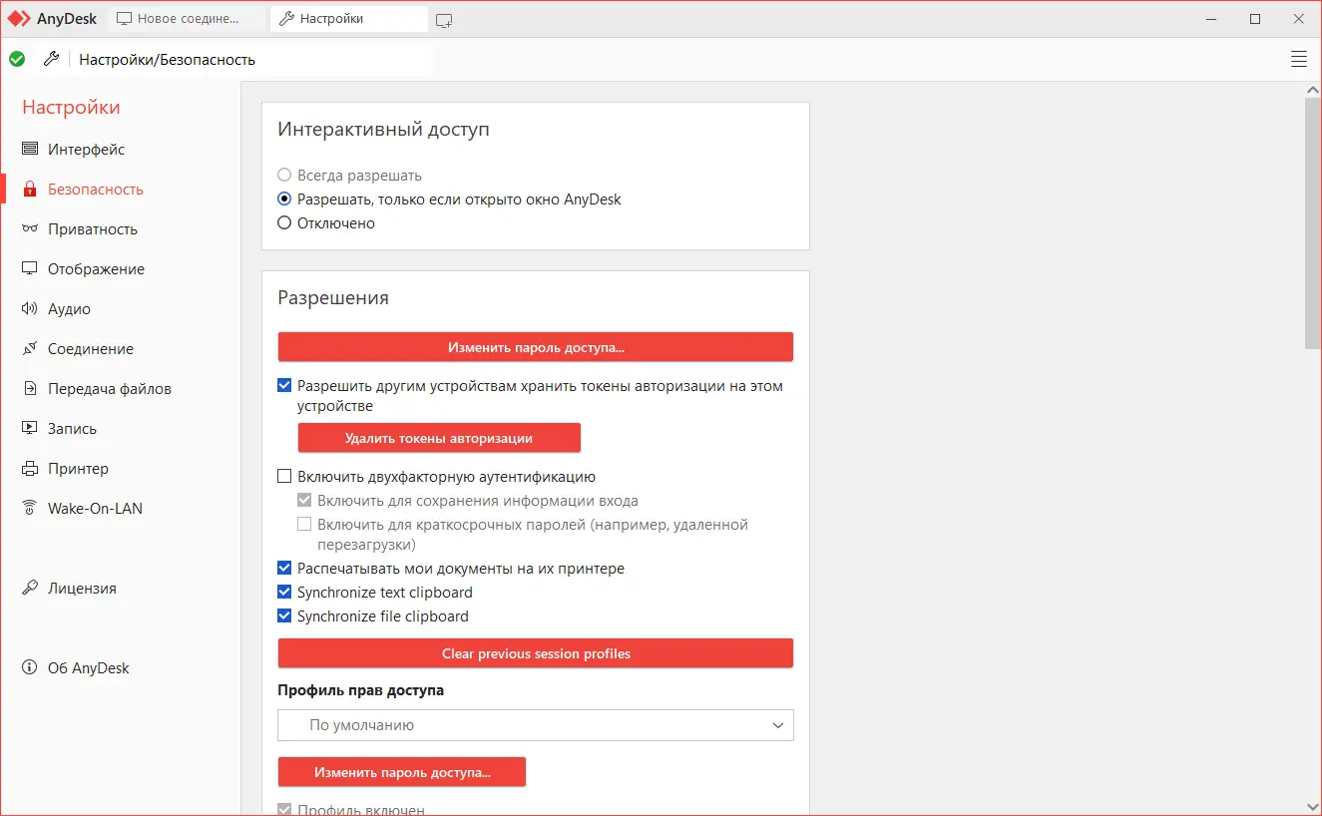Toggle Включить для краткосрочных паролей checkbox

click(304, 525)
